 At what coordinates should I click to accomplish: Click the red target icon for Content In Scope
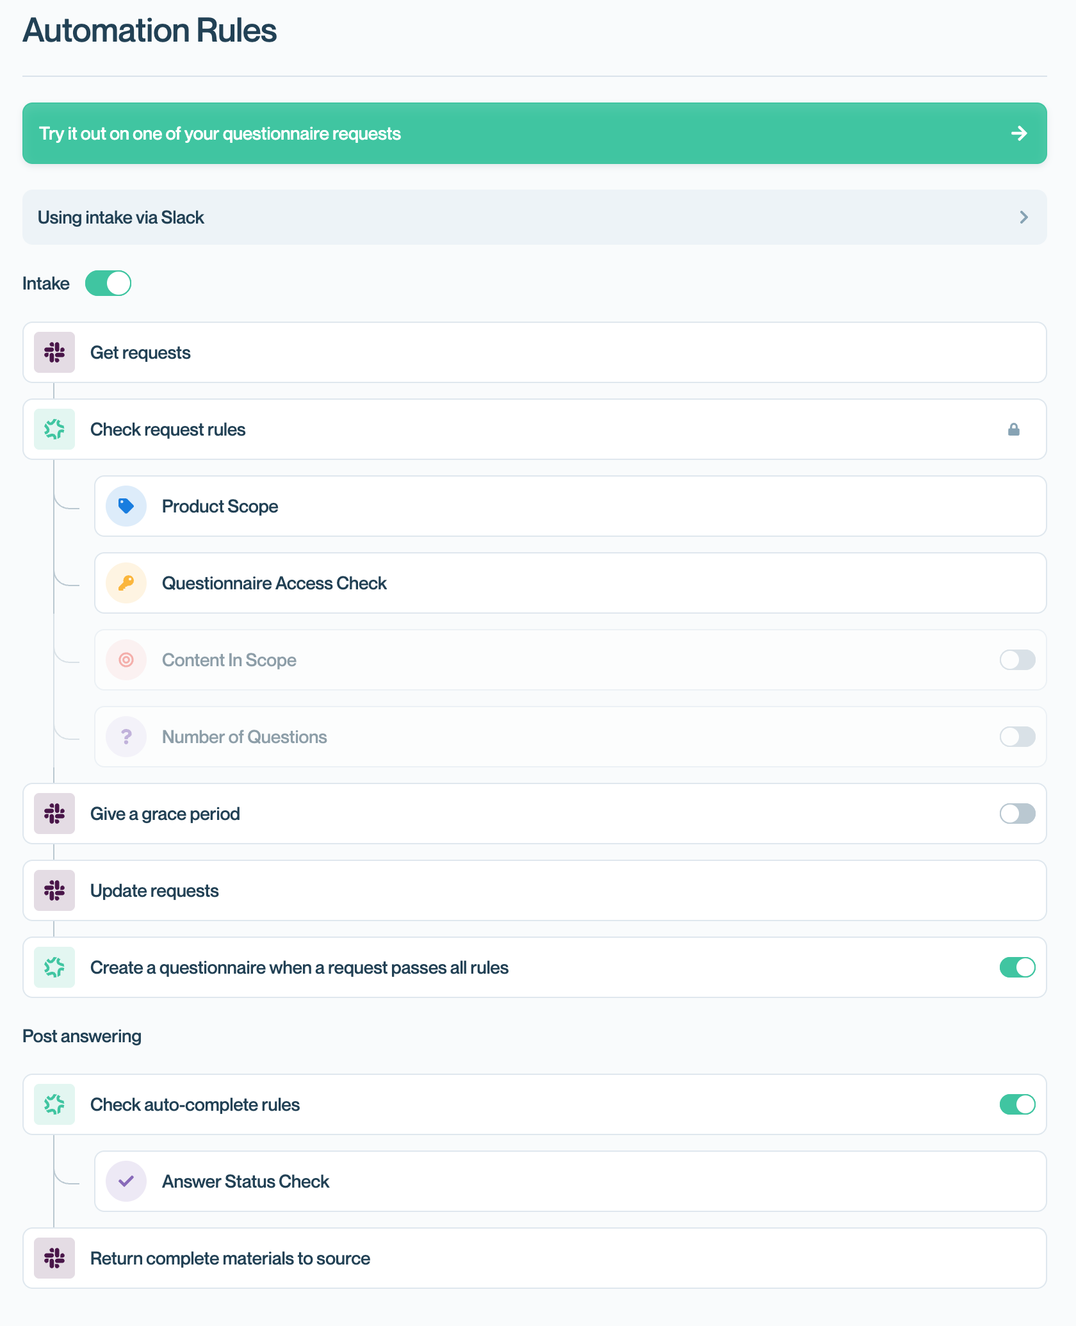(126, 660)
